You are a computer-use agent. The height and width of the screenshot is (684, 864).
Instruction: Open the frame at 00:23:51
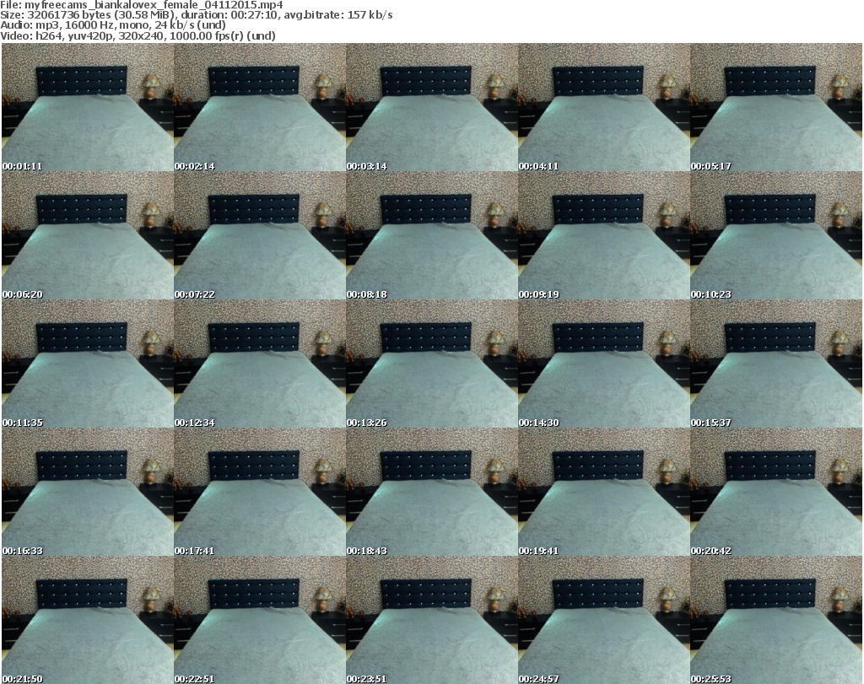pos(432,620)
